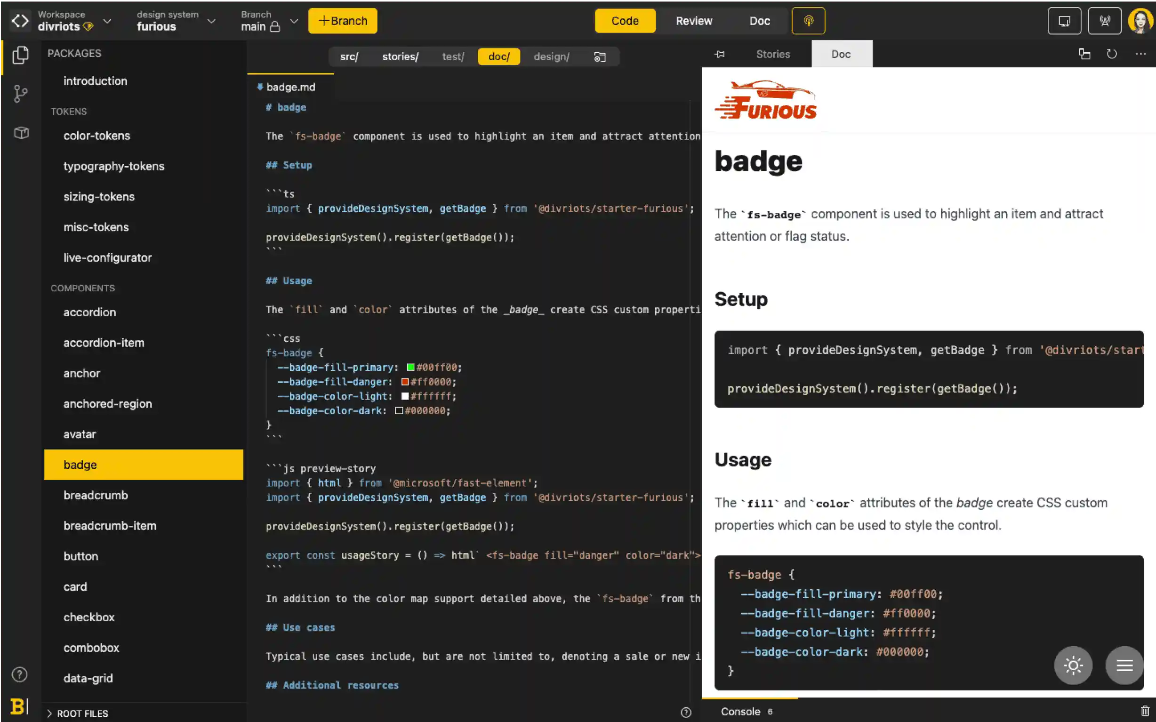Screen dimensions: 1156x722
Task: Expand the divriots workspace dropdown
Action: 108,22
